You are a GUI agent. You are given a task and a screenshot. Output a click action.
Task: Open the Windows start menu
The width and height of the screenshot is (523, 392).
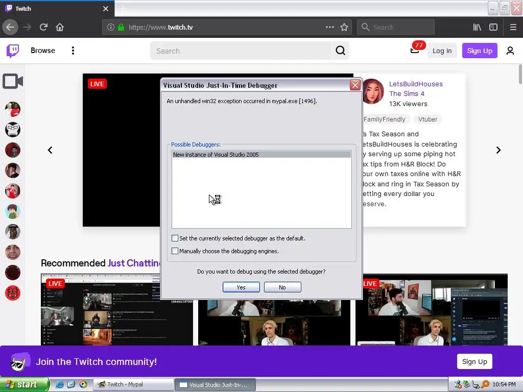[25, 385]
